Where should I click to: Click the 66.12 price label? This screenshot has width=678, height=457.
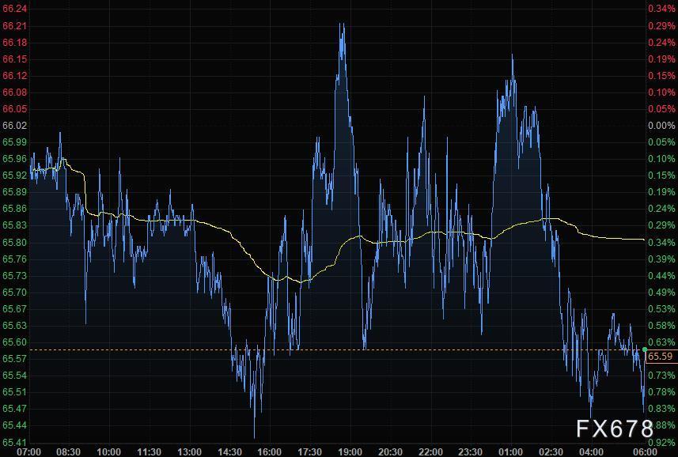click(14, 76)
